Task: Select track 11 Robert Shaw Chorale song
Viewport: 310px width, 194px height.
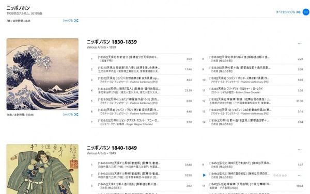Action: (x=253, y=90)
